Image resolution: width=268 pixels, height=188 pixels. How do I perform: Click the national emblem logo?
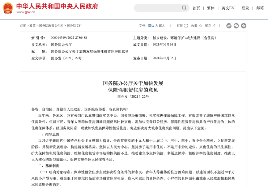click(x=8, y=8)
